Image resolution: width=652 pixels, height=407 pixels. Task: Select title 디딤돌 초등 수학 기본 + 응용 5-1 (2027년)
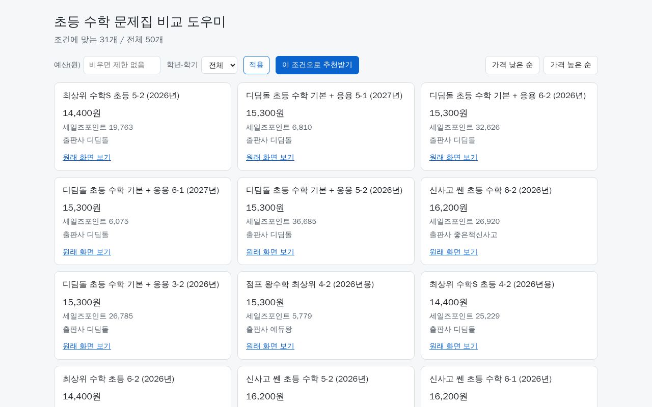[x=324, y=96]
